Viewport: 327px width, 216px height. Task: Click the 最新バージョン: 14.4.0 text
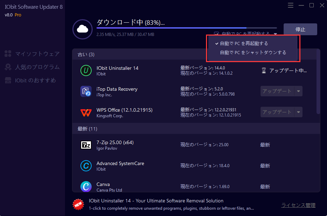click(202, 68)
